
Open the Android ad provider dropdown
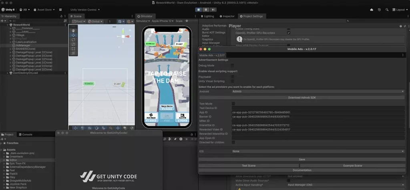318,92
